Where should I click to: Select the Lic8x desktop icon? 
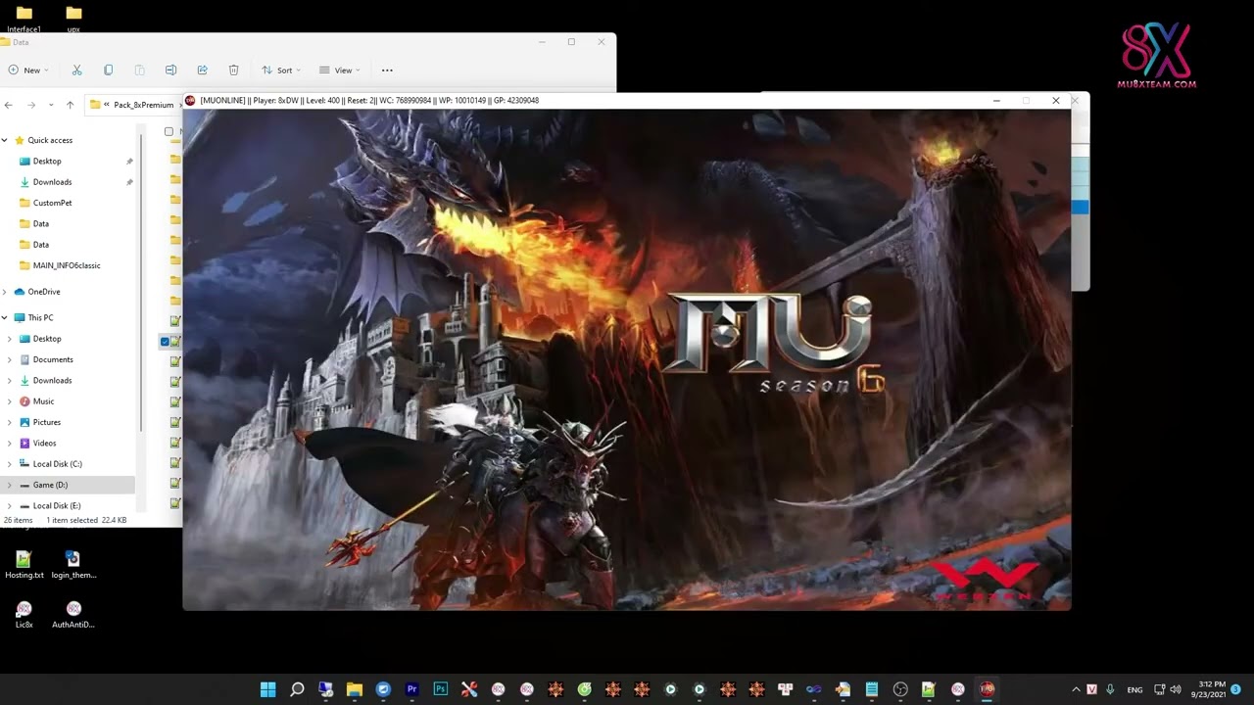[24, 614]
